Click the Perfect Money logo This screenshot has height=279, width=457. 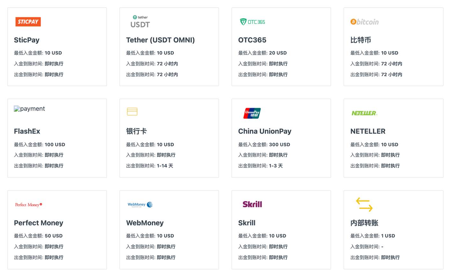coord(29,204)
